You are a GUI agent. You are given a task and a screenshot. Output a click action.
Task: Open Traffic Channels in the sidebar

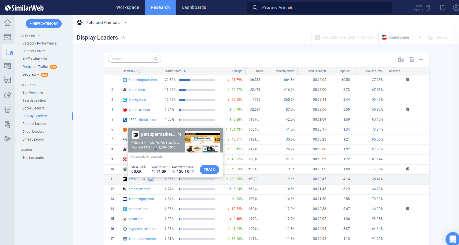click(x=35, y=59)
